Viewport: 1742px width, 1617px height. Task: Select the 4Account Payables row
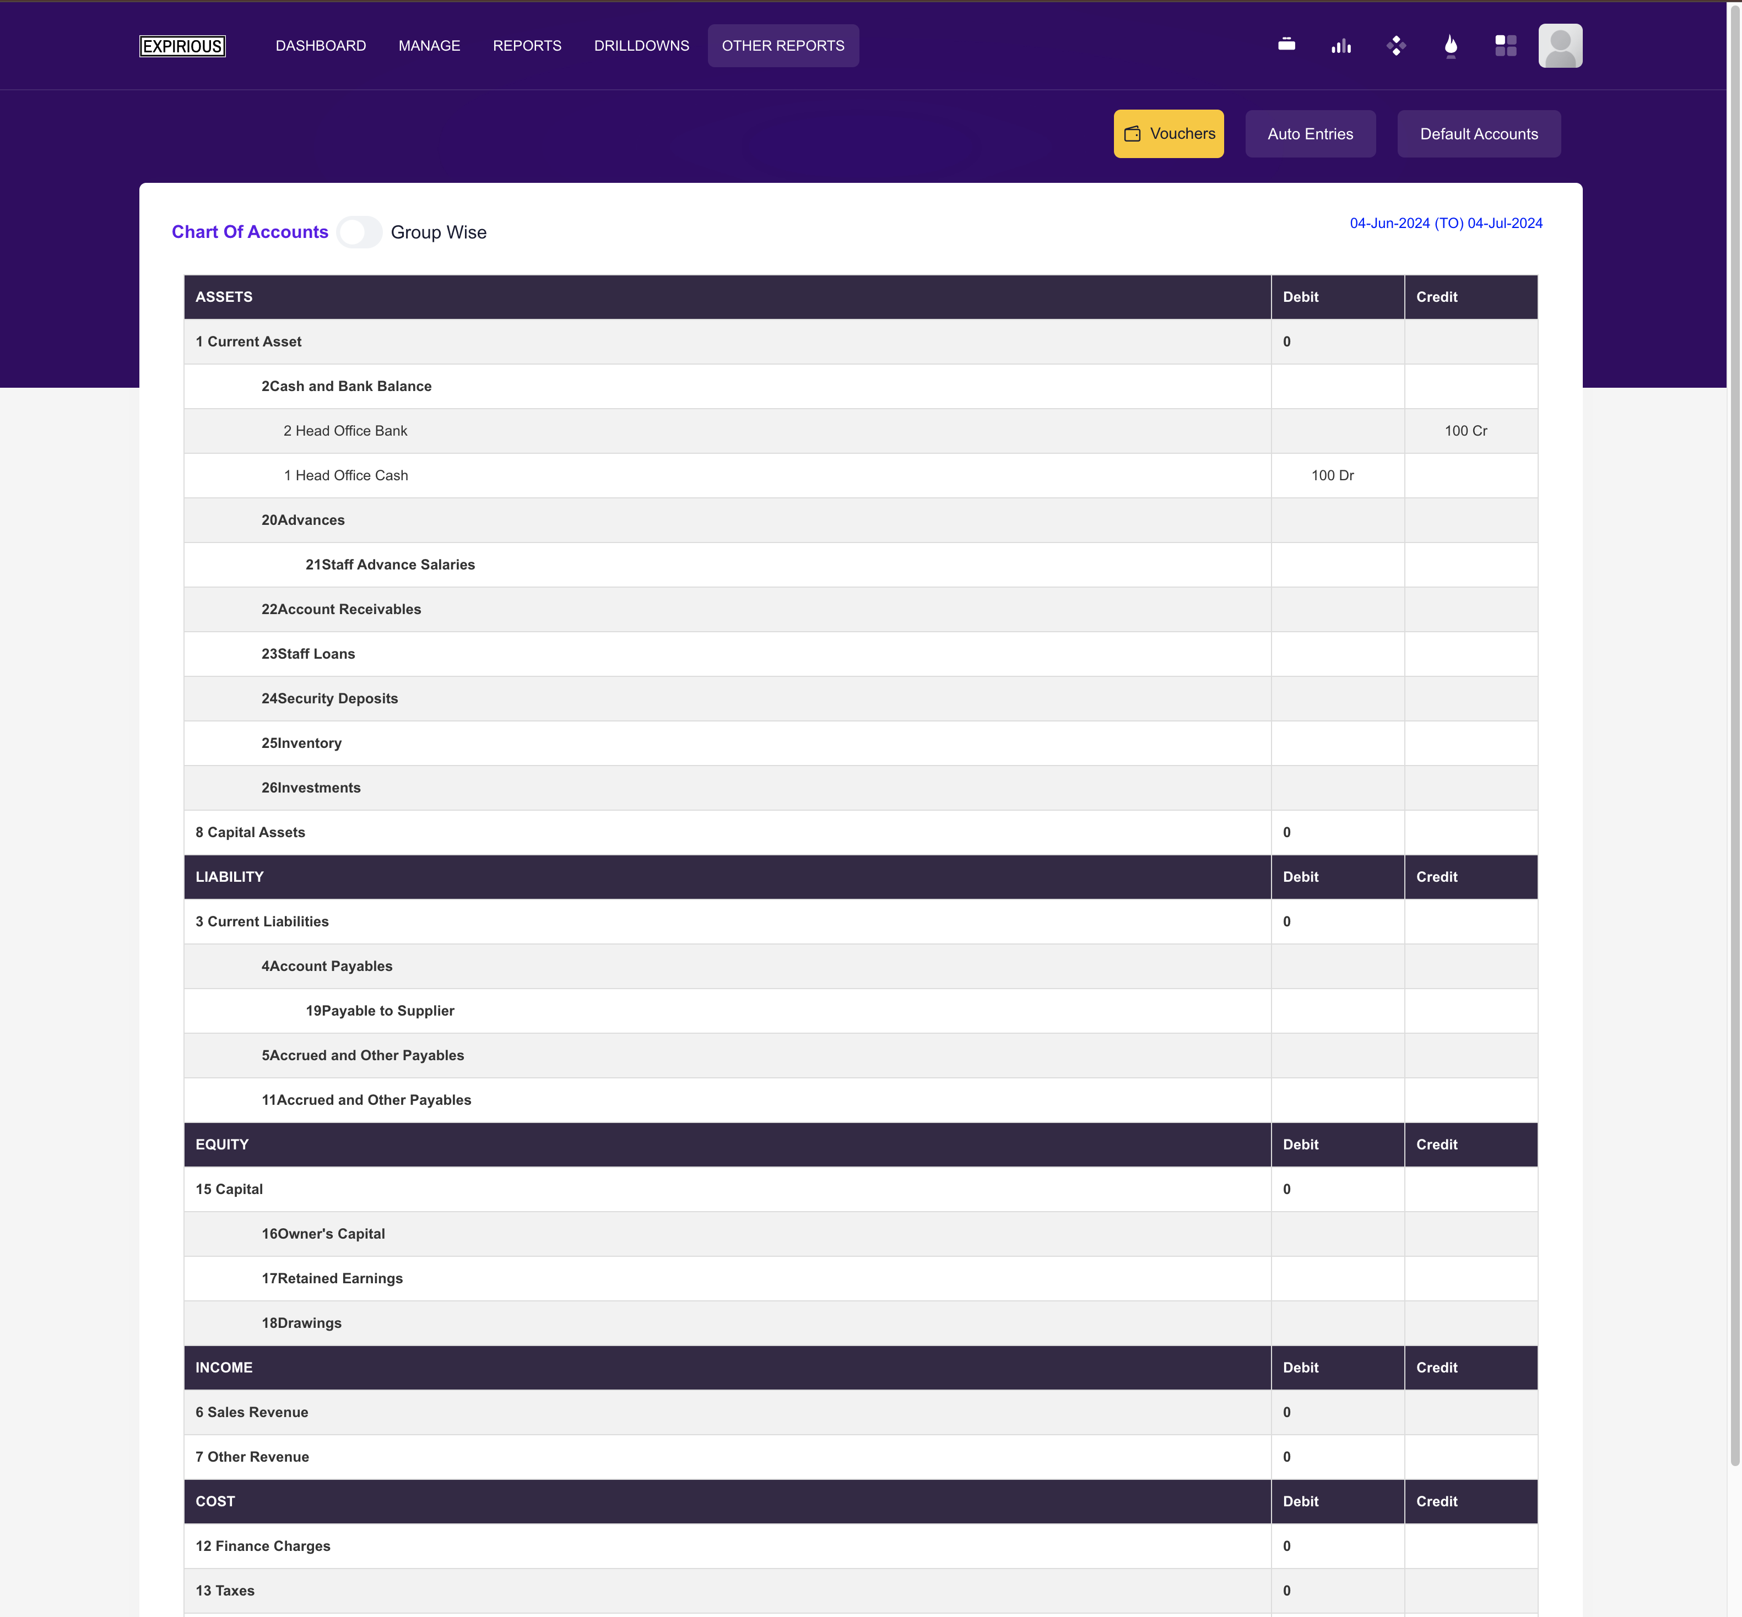861,966
